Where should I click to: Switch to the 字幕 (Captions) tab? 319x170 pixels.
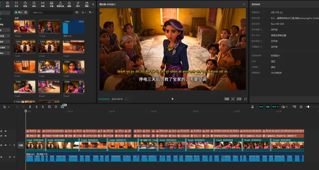tap(51, 4)
